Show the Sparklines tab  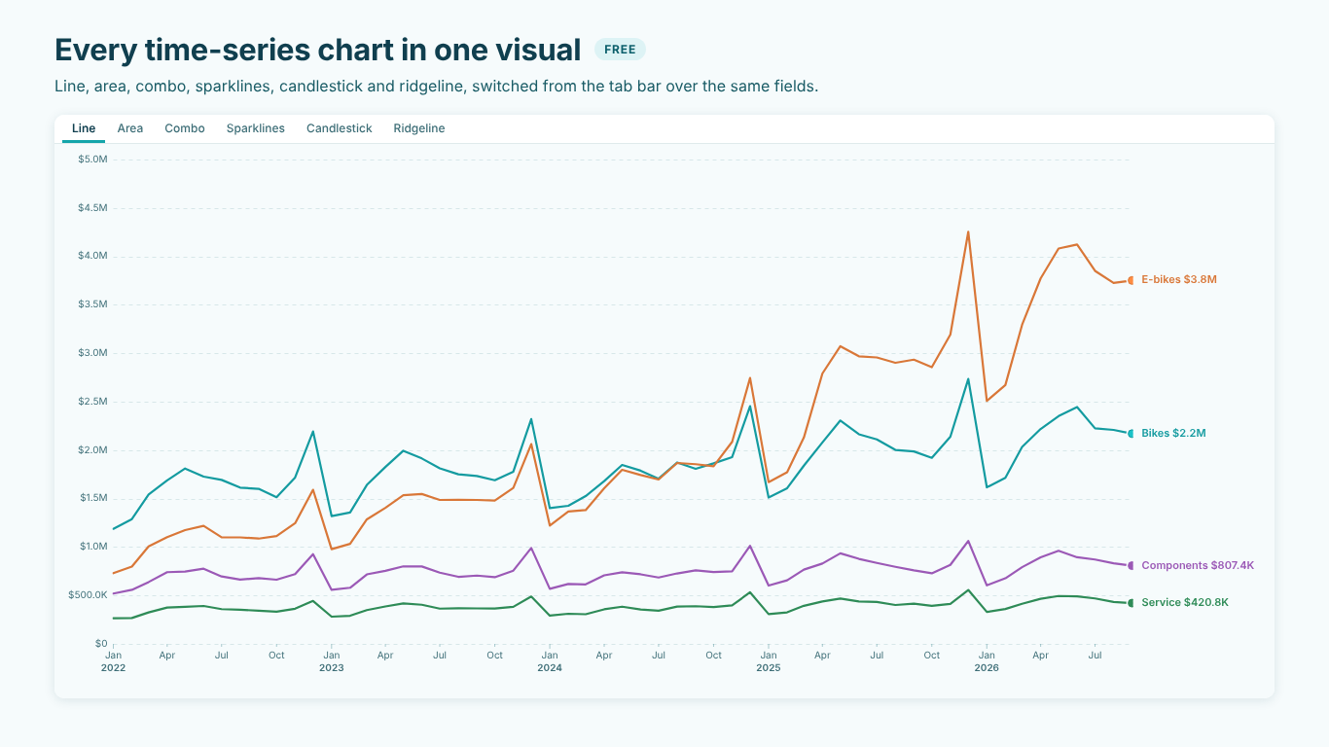tap(256, 128)
